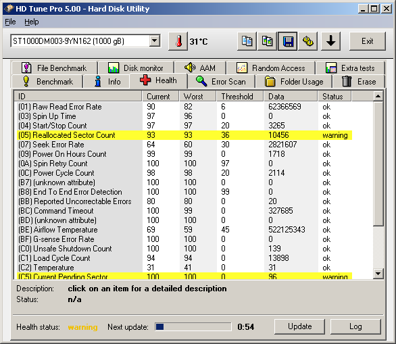This screenshot has width=396, height=344.
Task: Select the Current Pending Sector row
Action: tap(184, 276)
